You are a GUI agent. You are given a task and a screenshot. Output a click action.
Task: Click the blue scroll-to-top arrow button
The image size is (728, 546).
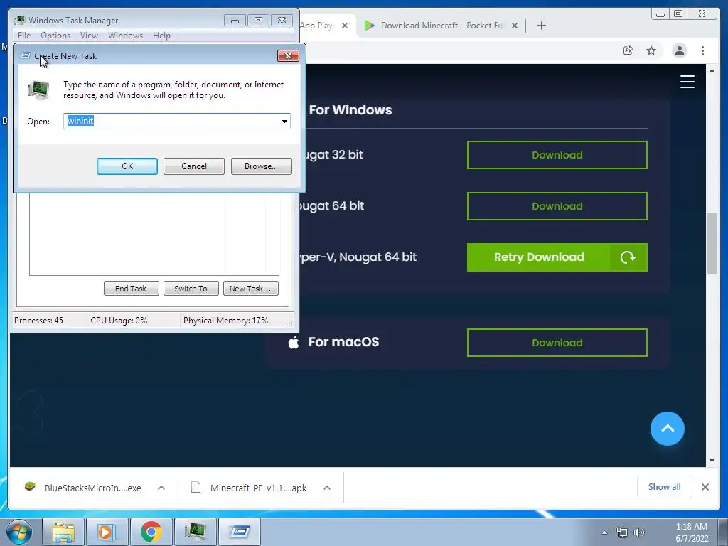667,429
